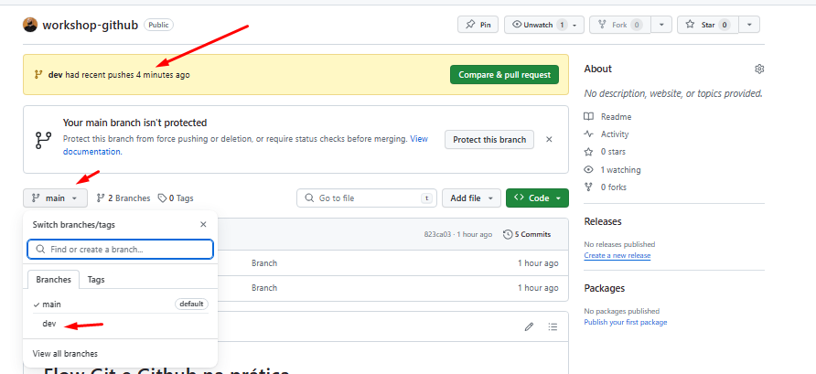Click the Find or create a branch field
Screen dimensions: 816x374
click(x=120, y=250)
